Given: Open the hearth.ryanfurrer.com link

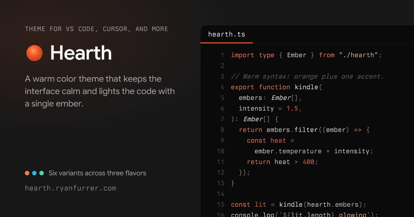Looking at the screenshot, I should tap(70, 188).
